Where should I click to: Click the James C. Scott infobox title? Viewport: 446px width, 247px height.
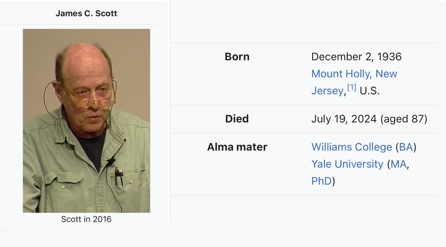[x=86, y=13]
